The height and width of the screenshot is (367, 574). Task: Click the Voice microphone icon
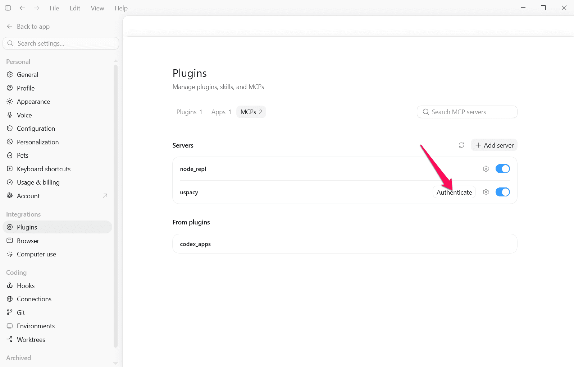(x=10, y=115)
